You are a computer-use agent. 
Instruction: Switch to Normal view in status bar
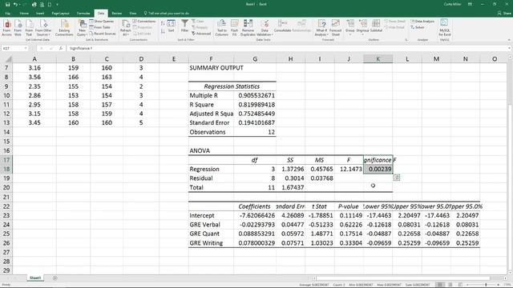coord(440,285)
